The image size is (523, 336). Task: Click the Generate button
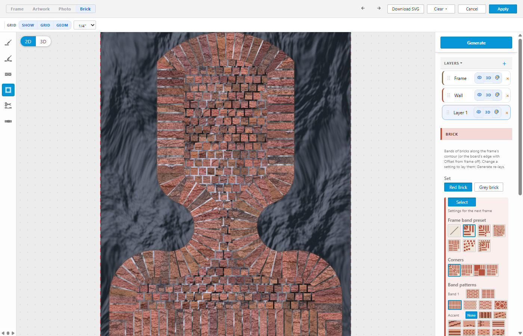click(x=476, y=43)
